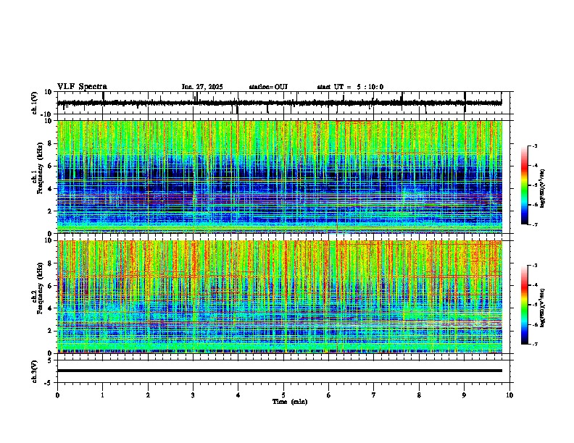Click the ch.2 "Frequency (kHz)" axis label
The height and width of the screenshot is (443, 574).
(40, 287)
